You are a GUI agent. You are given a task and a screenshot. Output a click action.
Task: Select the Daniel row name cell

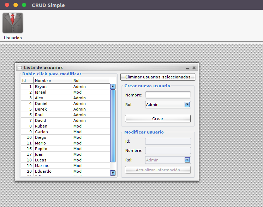pos(53,103)
